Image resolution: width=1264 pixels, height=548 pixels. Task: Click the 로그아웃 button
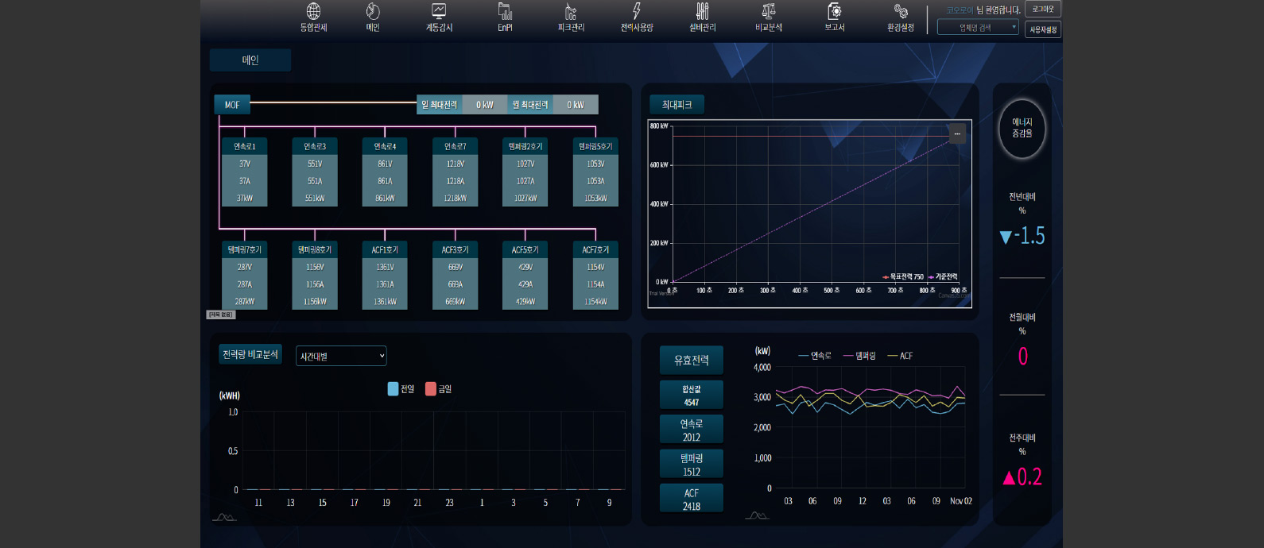[x=1043, y=10]
